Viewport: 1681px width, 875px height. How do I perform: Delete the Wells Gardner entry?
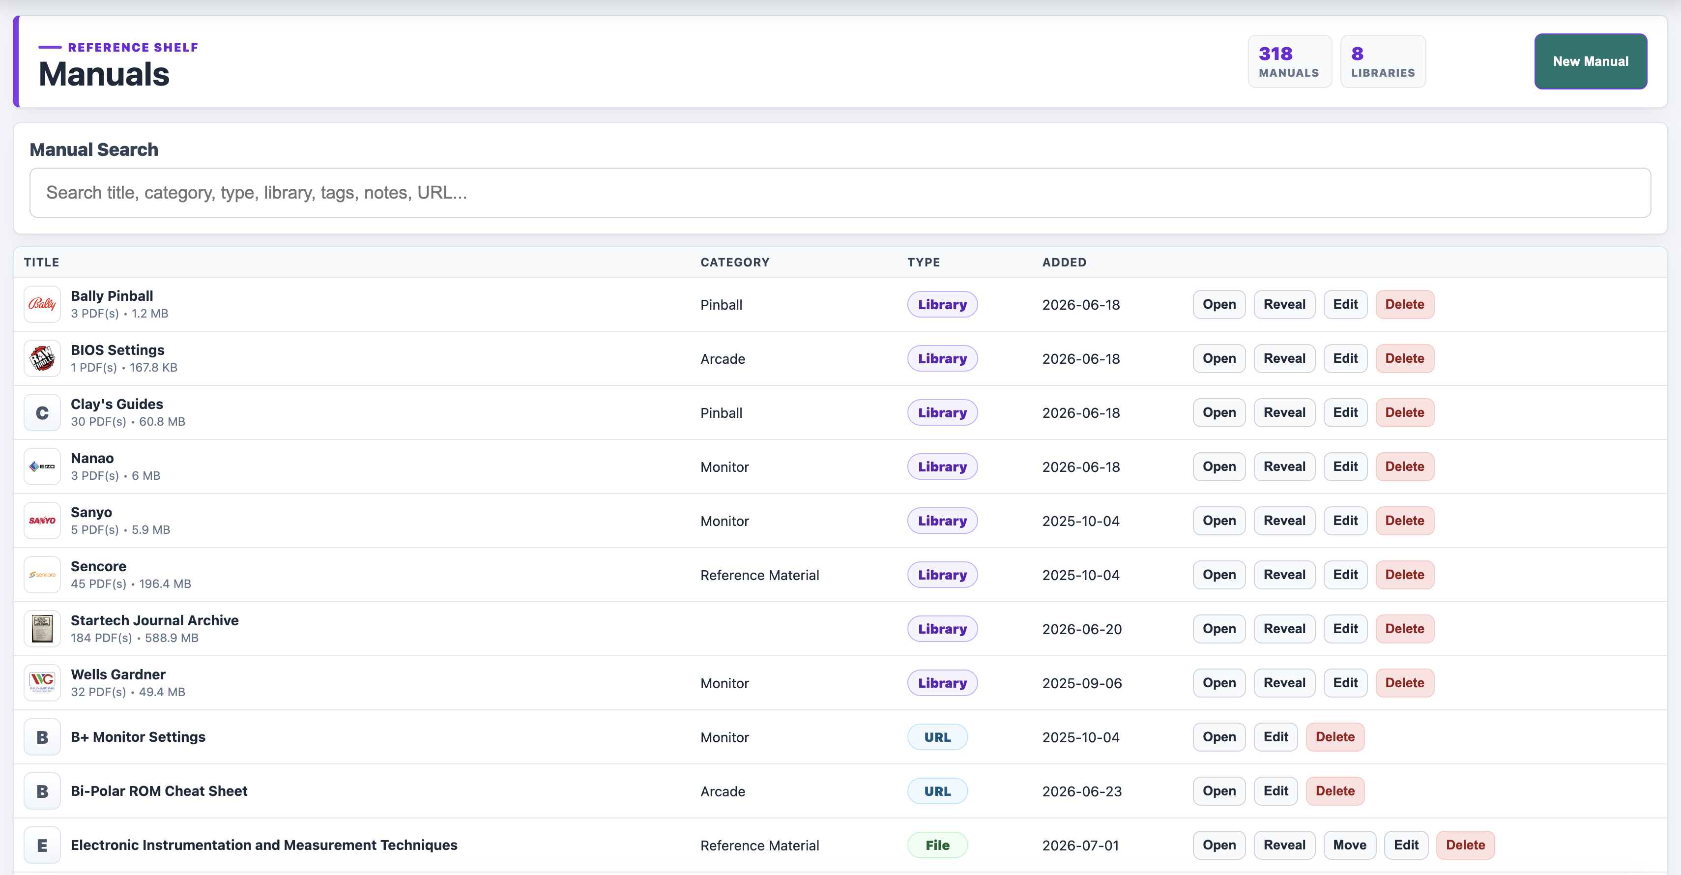pyautogui.click(x=1404, y=684)
